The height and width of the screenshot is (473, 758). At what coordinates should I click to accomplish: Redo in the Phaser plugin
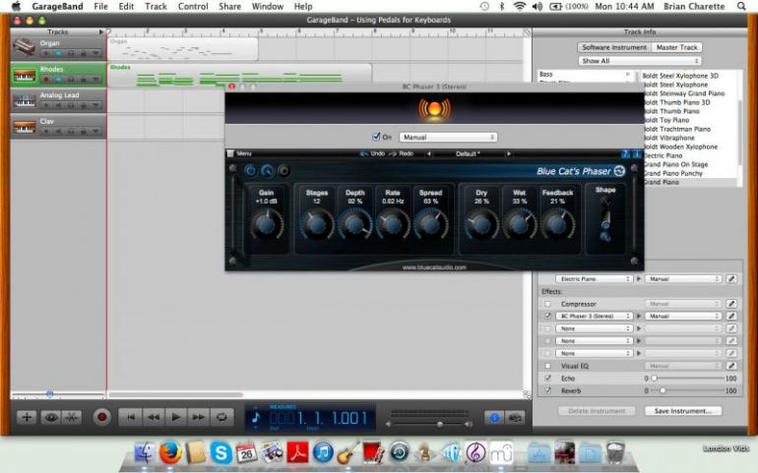pos(402,153)
